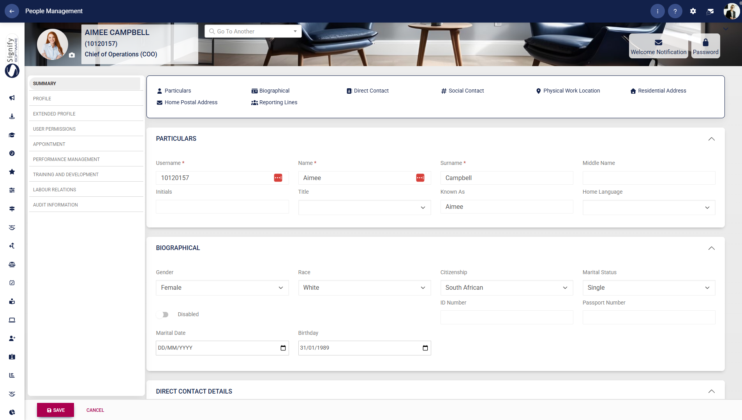Open the Marital Date calendar picker
742x420 pixels.
tap(283, 348)
